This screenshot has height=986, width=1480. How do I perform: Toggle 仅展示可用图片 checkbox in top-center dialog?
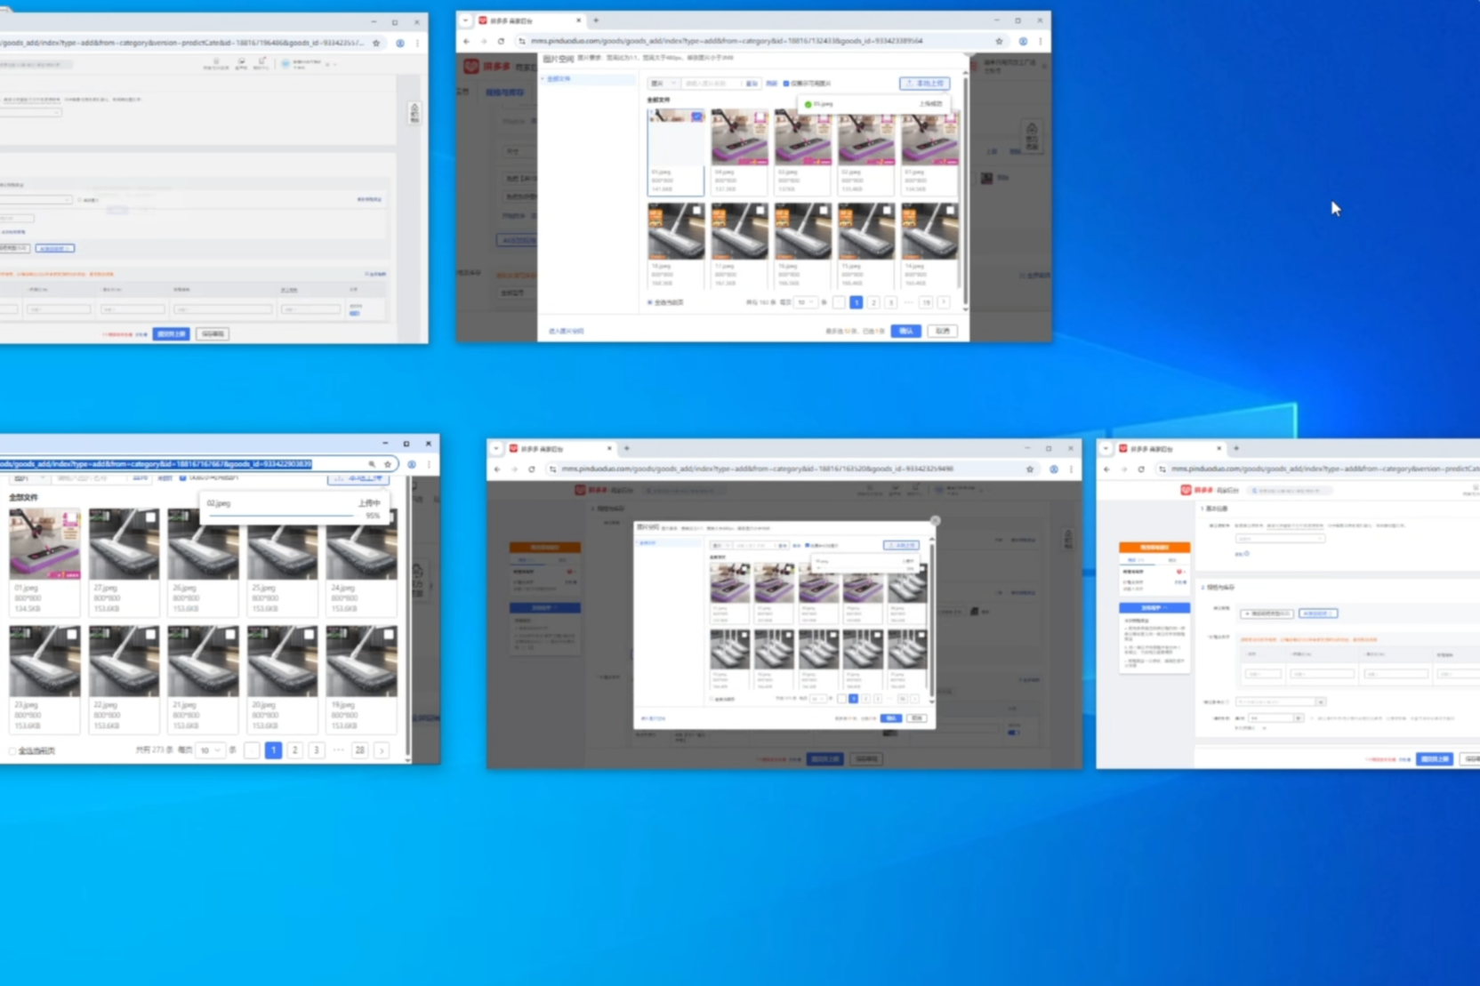coord(786,84)
